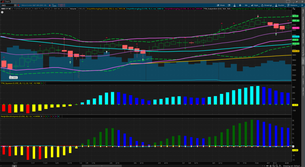Click the Drawing set: Default selector
Screen dimensions: 305x167
[291, 166]
